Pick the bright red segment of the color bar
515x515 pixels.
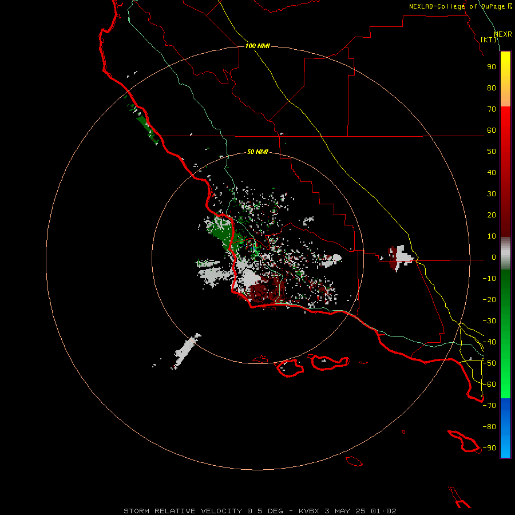[x=505, y=118]
